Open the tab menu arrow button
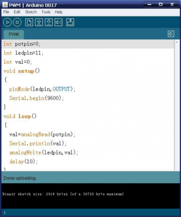This screenshot has width=181, height=217. pyautogui.click(x=171, y=34)
